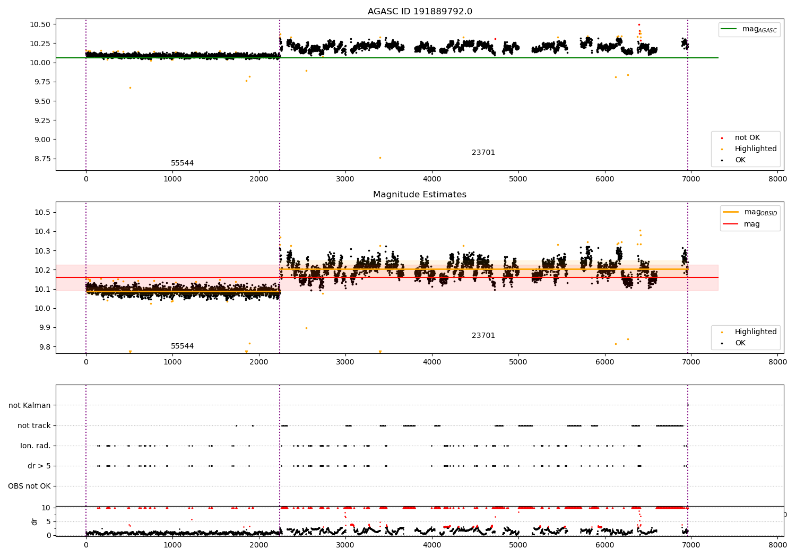Click obsid label 23701 in top plot
Screen dimensions: 796x557
483,153
